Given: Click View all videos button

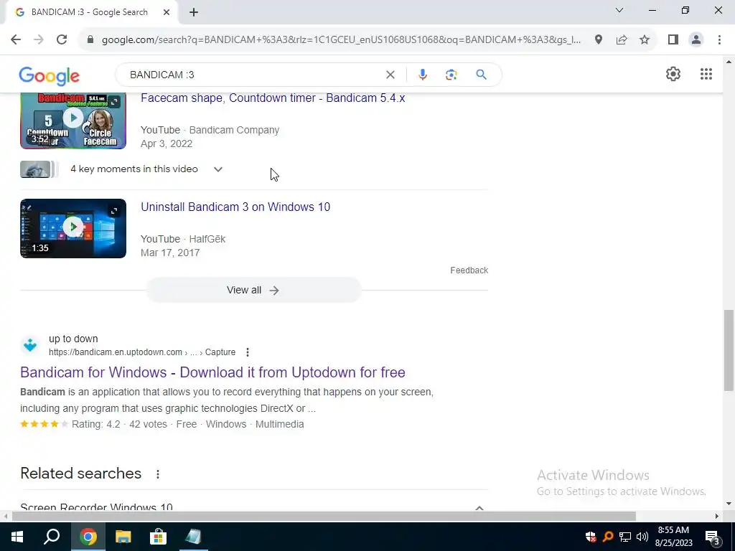Looking at the screenshot, I should pos(253,290).
